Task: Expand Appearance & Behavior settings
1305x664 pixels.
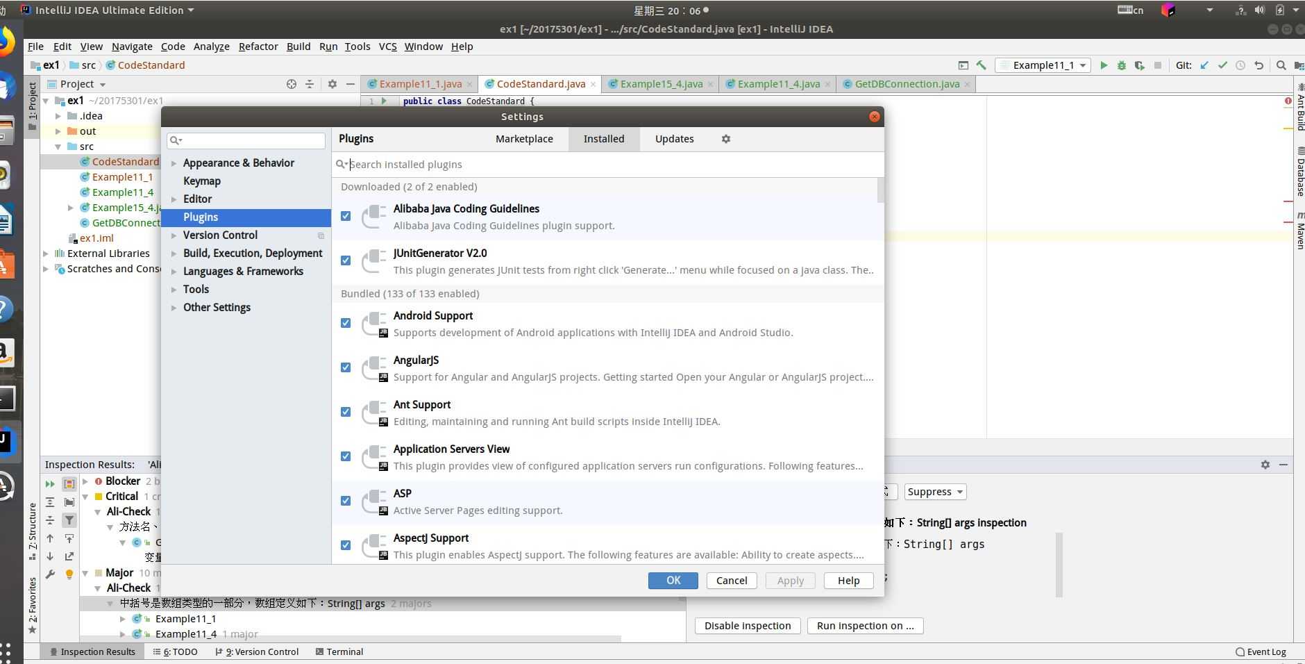Action: [174, 163]
